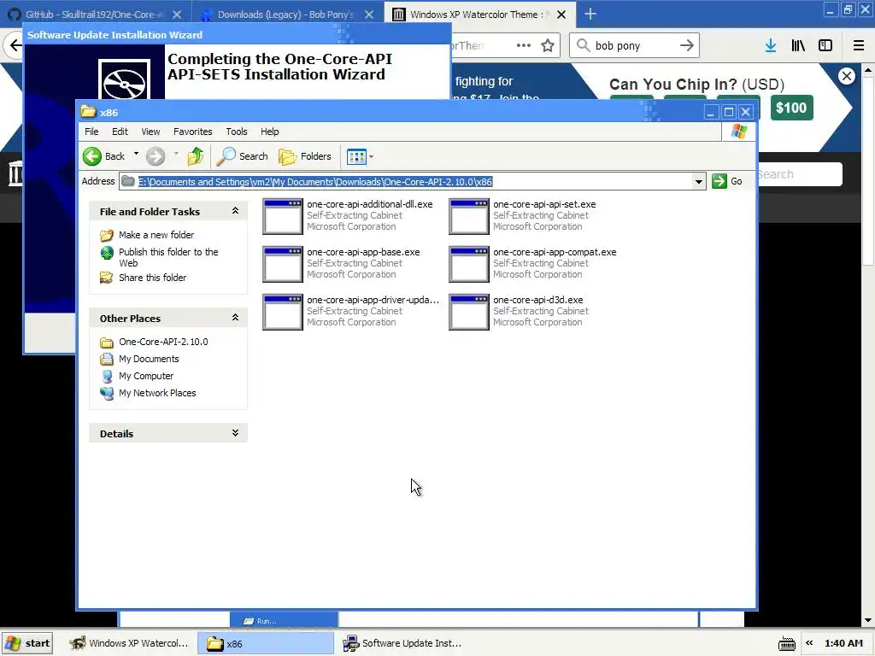
Task: Click the Start button
Action: pos(27,643)
